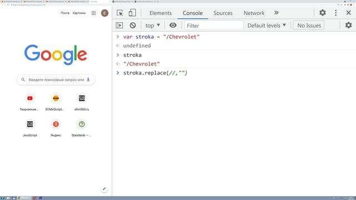
Task: Open the ECMAScript shortcut tile
Action: [x=56, y=102]
